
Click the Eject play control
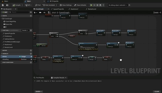point(100,5)
